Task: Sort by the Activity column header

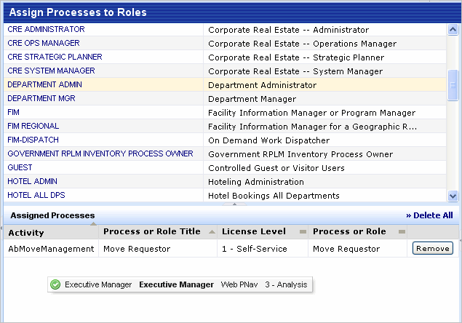Action: click(x=26, y=233)
